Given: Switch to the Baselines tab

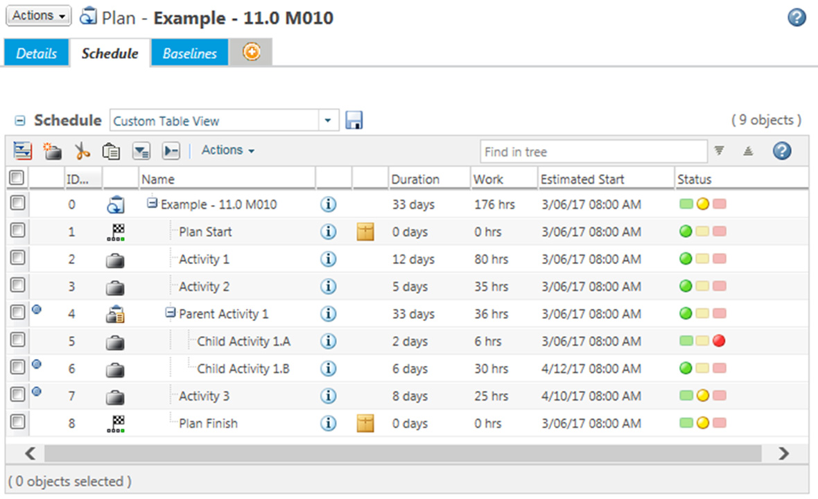Looking at the screenshot, I should [x=189, y=52].
